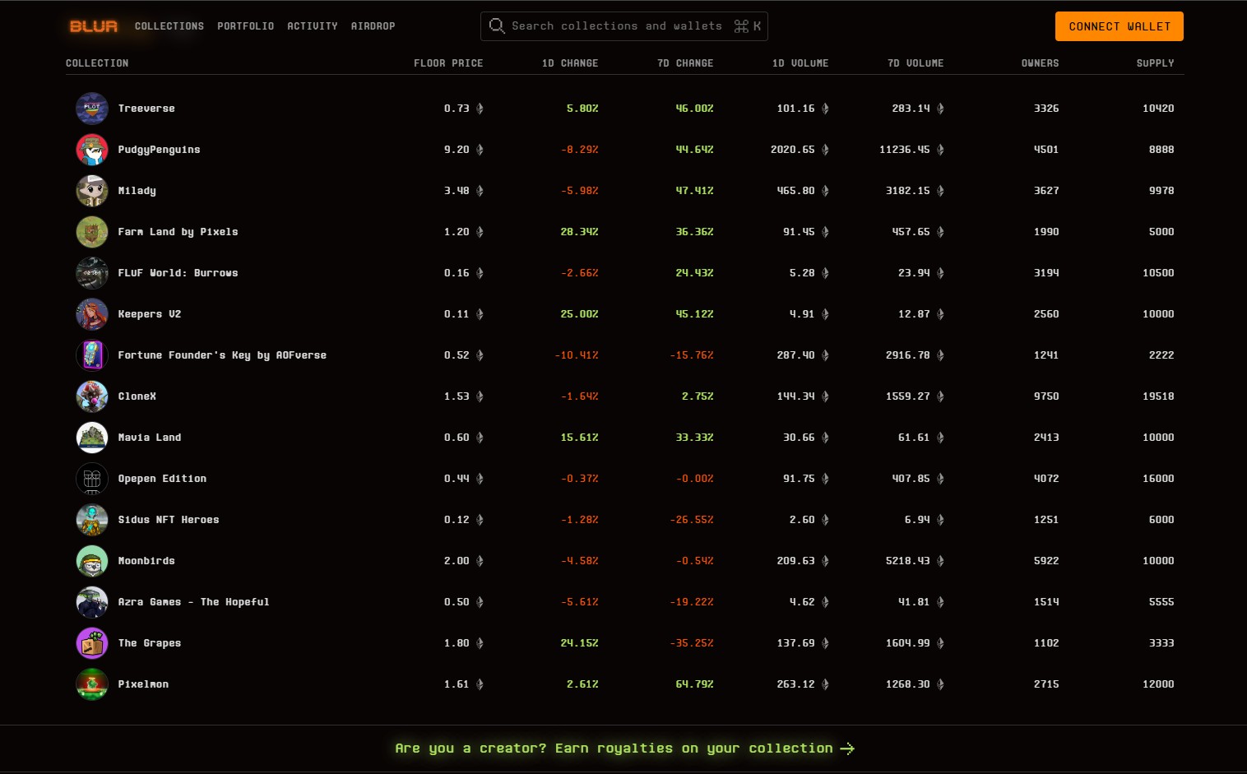Image resolution: width=1247 pixels, height=774 pixels.
Task: Select the Moonbirds avatar icon
Action: (x=92, y=561)
